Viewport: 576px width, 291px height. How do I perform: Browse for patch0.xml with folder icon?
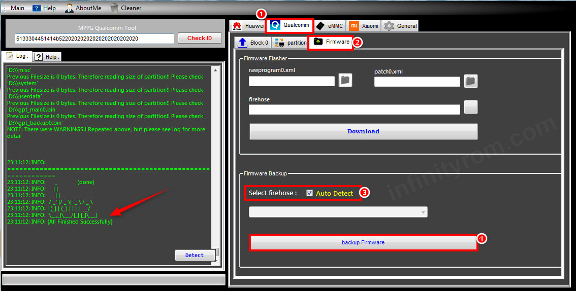tap(471, 81)
